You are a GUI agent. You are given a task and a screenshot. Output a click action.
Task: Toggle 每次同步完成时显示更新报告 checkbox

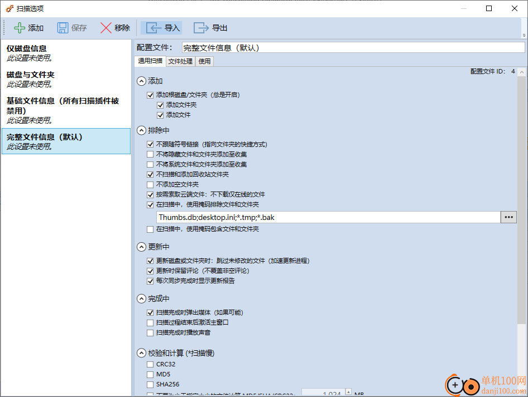click(150, 281)
